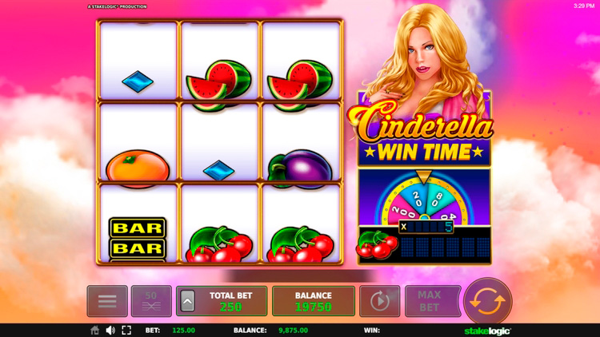The image size is (600, 337).
Task: Toggle fullscreen mode icon
Action: [x=126, y=330]
